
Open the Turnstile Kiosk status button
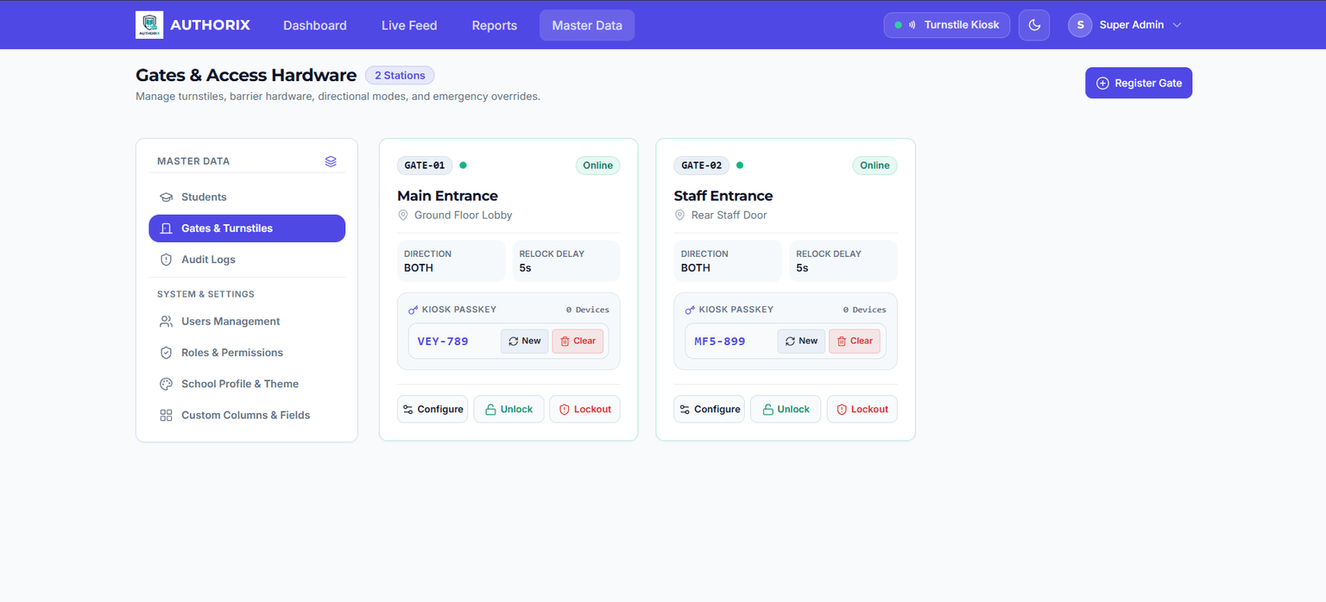[x=946, y=25]
